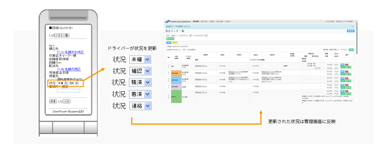
Task: Close the blue notification banner
Action: (352, 26)
